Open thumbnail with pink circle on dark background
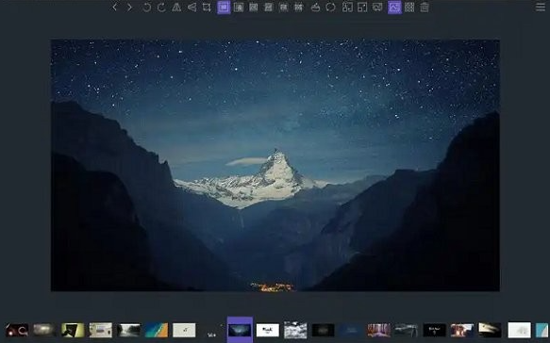Screen dimensions: 550x343 pos(17,330)
